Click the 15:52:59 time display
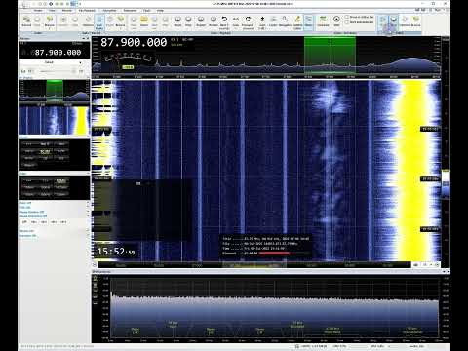Screen dimensions: 468x351 click(x=116, y=252)
